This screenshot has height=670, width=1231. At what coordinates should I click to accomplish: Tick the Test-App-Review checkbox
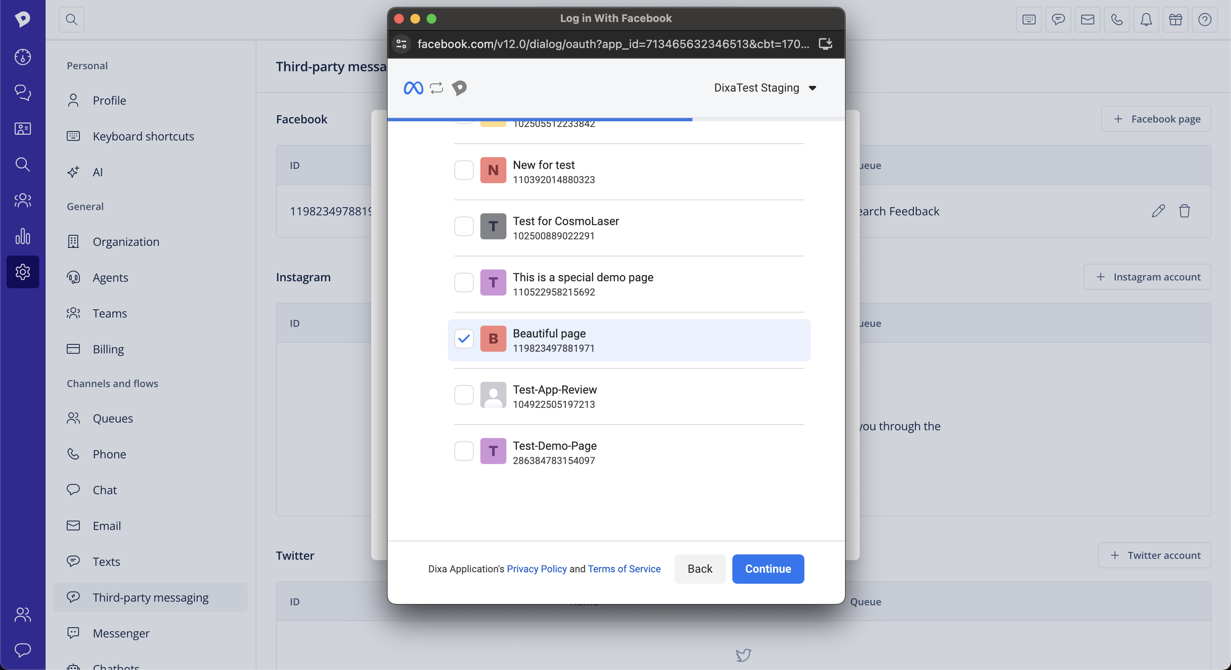click(x=464, y=395)
